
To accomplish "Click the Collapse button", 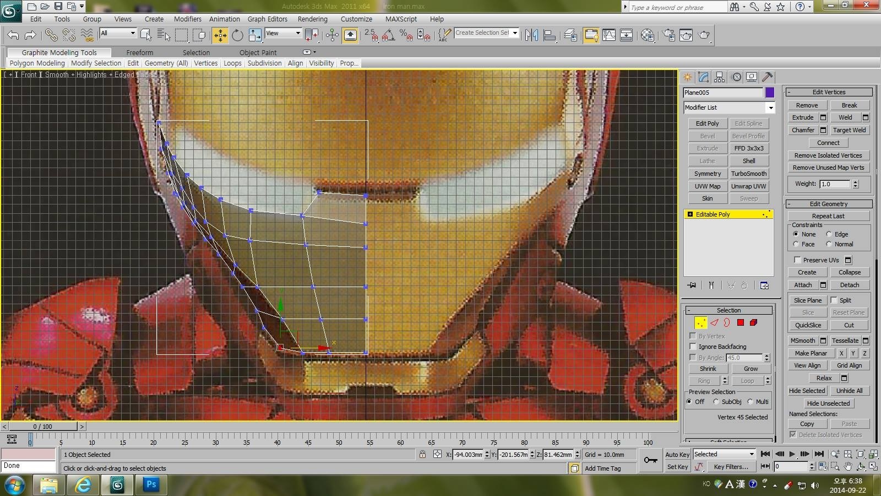I will pos(850,272).
